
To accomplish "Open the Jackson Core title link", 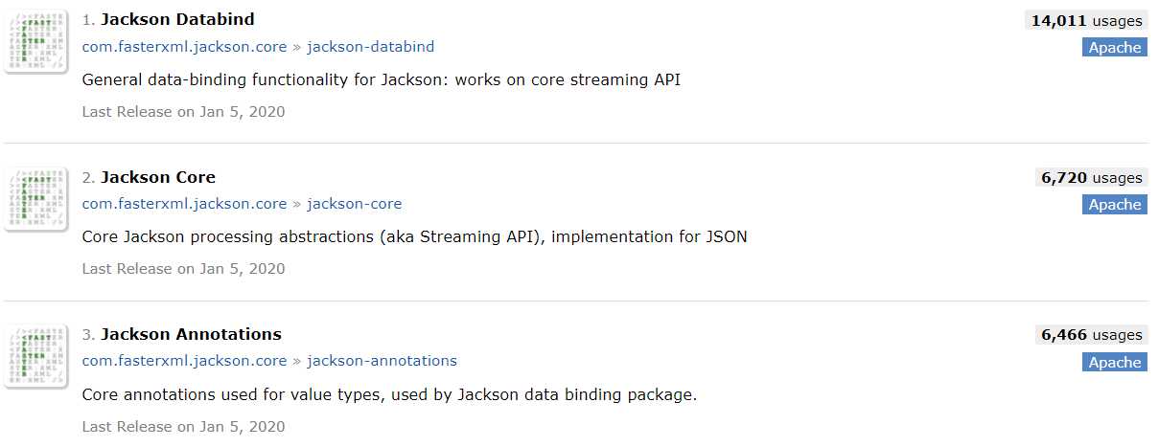I will coord(158,177).
